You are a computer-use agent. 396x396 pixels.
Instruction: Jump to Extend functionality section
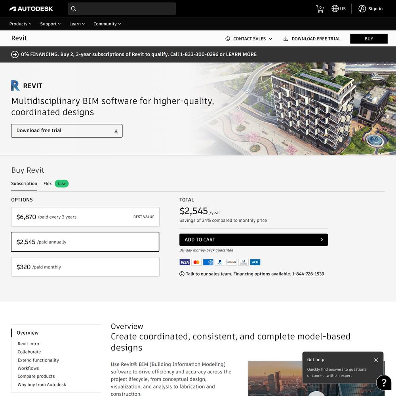click(x=38, y=360)
